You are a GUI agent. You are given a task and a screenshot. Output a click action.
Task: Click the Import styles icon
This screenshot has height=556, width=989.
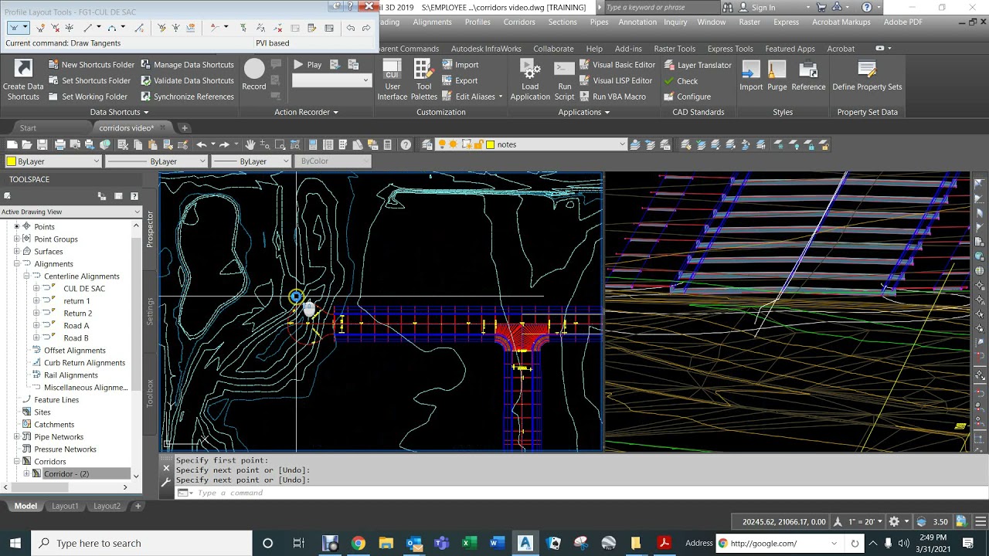(751, 75)
